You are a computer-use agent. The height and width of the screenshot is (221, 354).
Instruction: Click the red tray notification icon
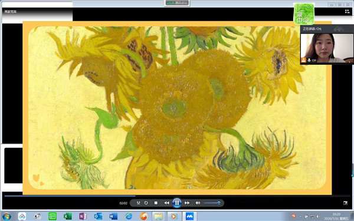(293, 216)
